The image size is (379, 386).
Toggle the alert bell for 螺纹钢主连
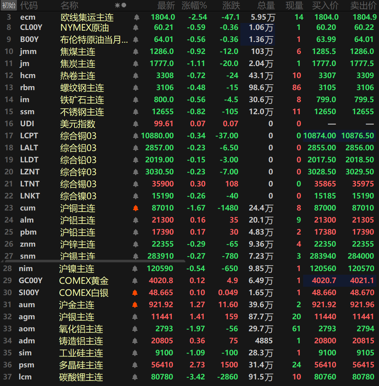point(136,88)
